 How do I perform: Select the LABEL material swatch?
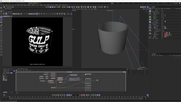coord(4,80)
